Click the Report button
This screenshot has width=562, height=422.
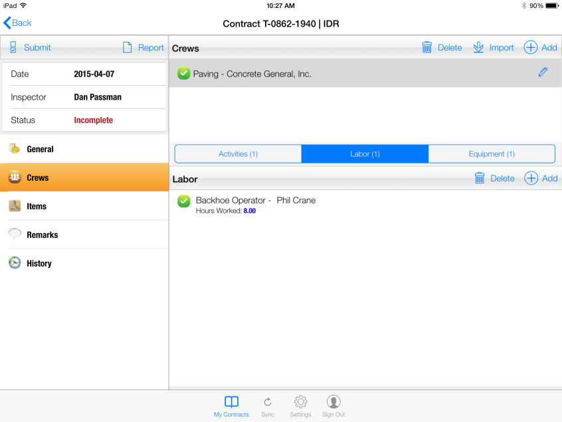click(x=143, y=48)
